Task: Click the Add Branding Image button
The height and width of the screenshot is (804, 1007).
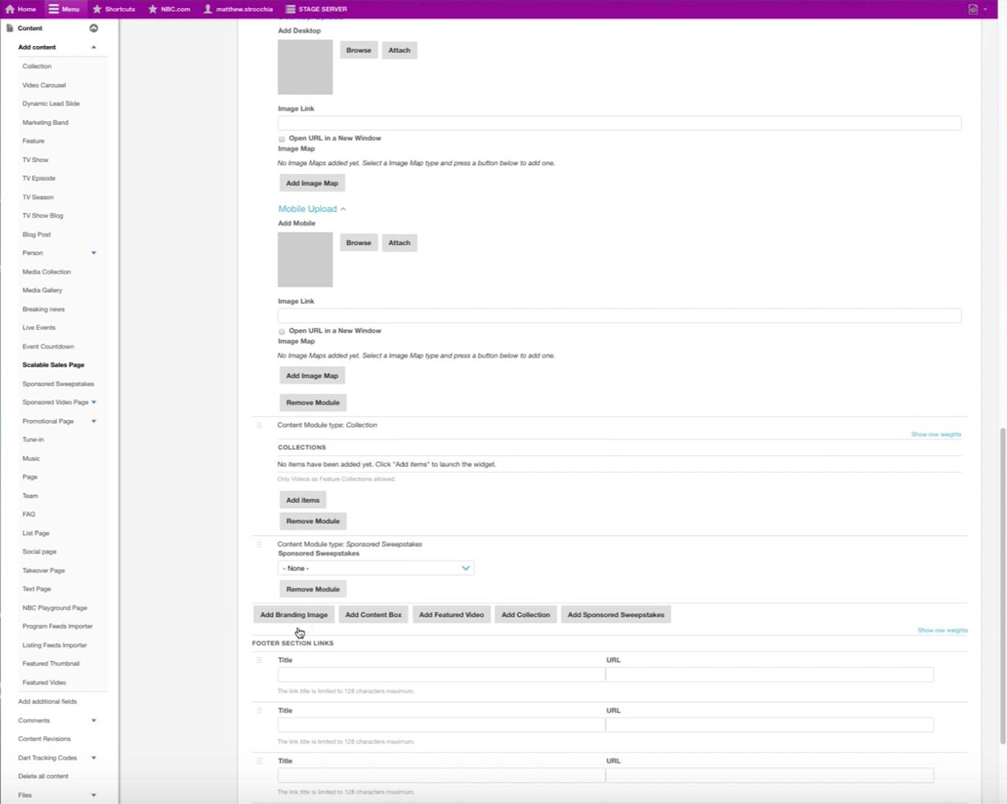Action: (293, 615)
